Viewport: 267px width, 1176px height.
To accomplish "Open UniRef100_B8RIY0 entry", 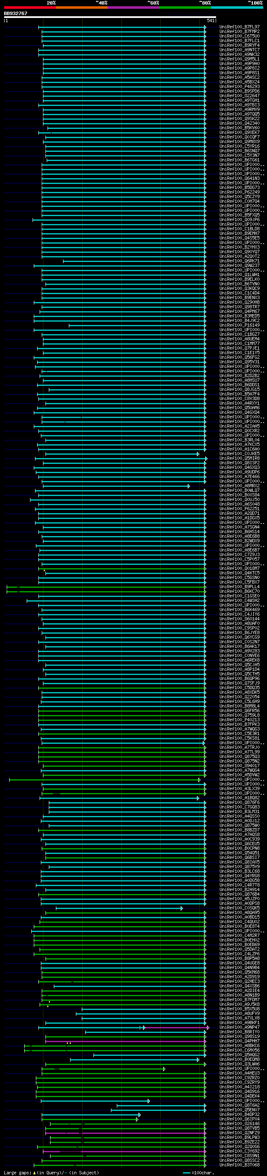I will tap(239, 1031).
